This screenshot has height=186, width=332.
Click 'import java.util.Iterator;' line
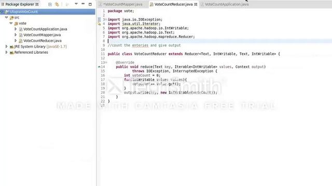pos(134,24)
